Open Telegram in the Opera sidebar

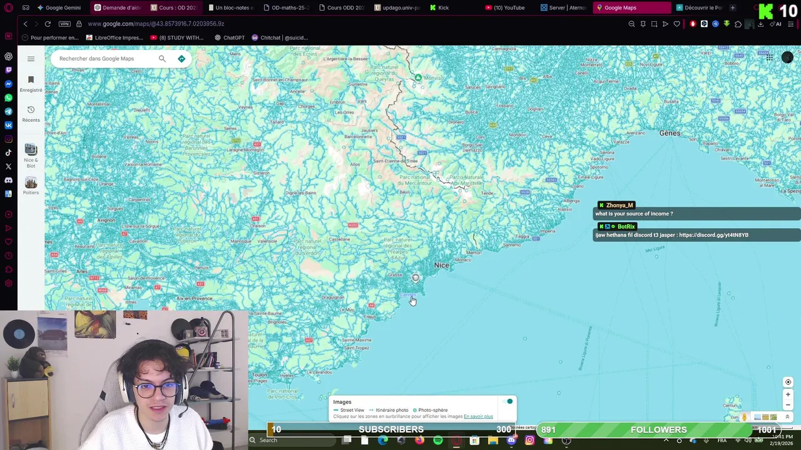8,111
